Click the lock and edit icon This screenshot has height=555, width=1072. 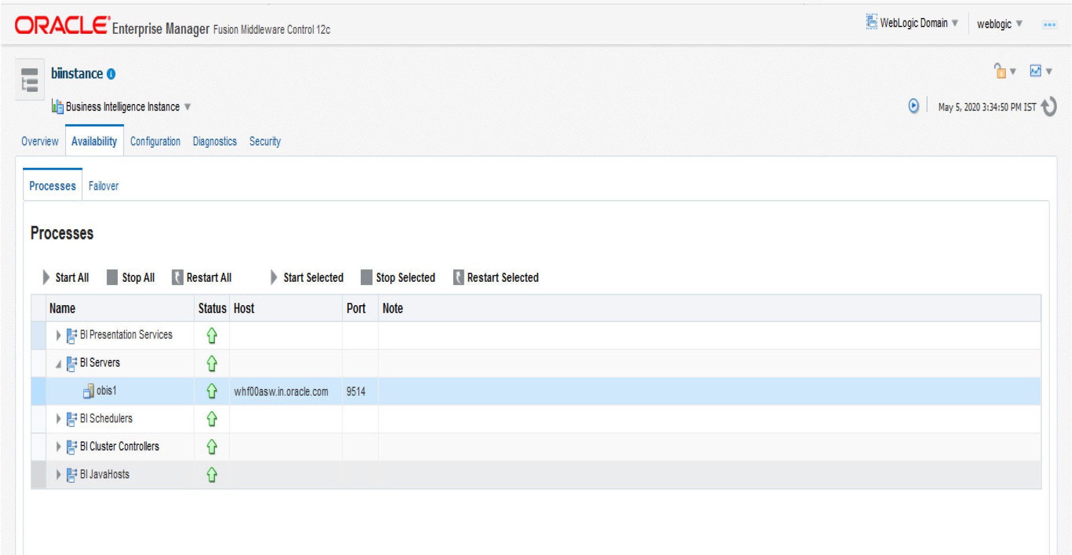point(999,71)
